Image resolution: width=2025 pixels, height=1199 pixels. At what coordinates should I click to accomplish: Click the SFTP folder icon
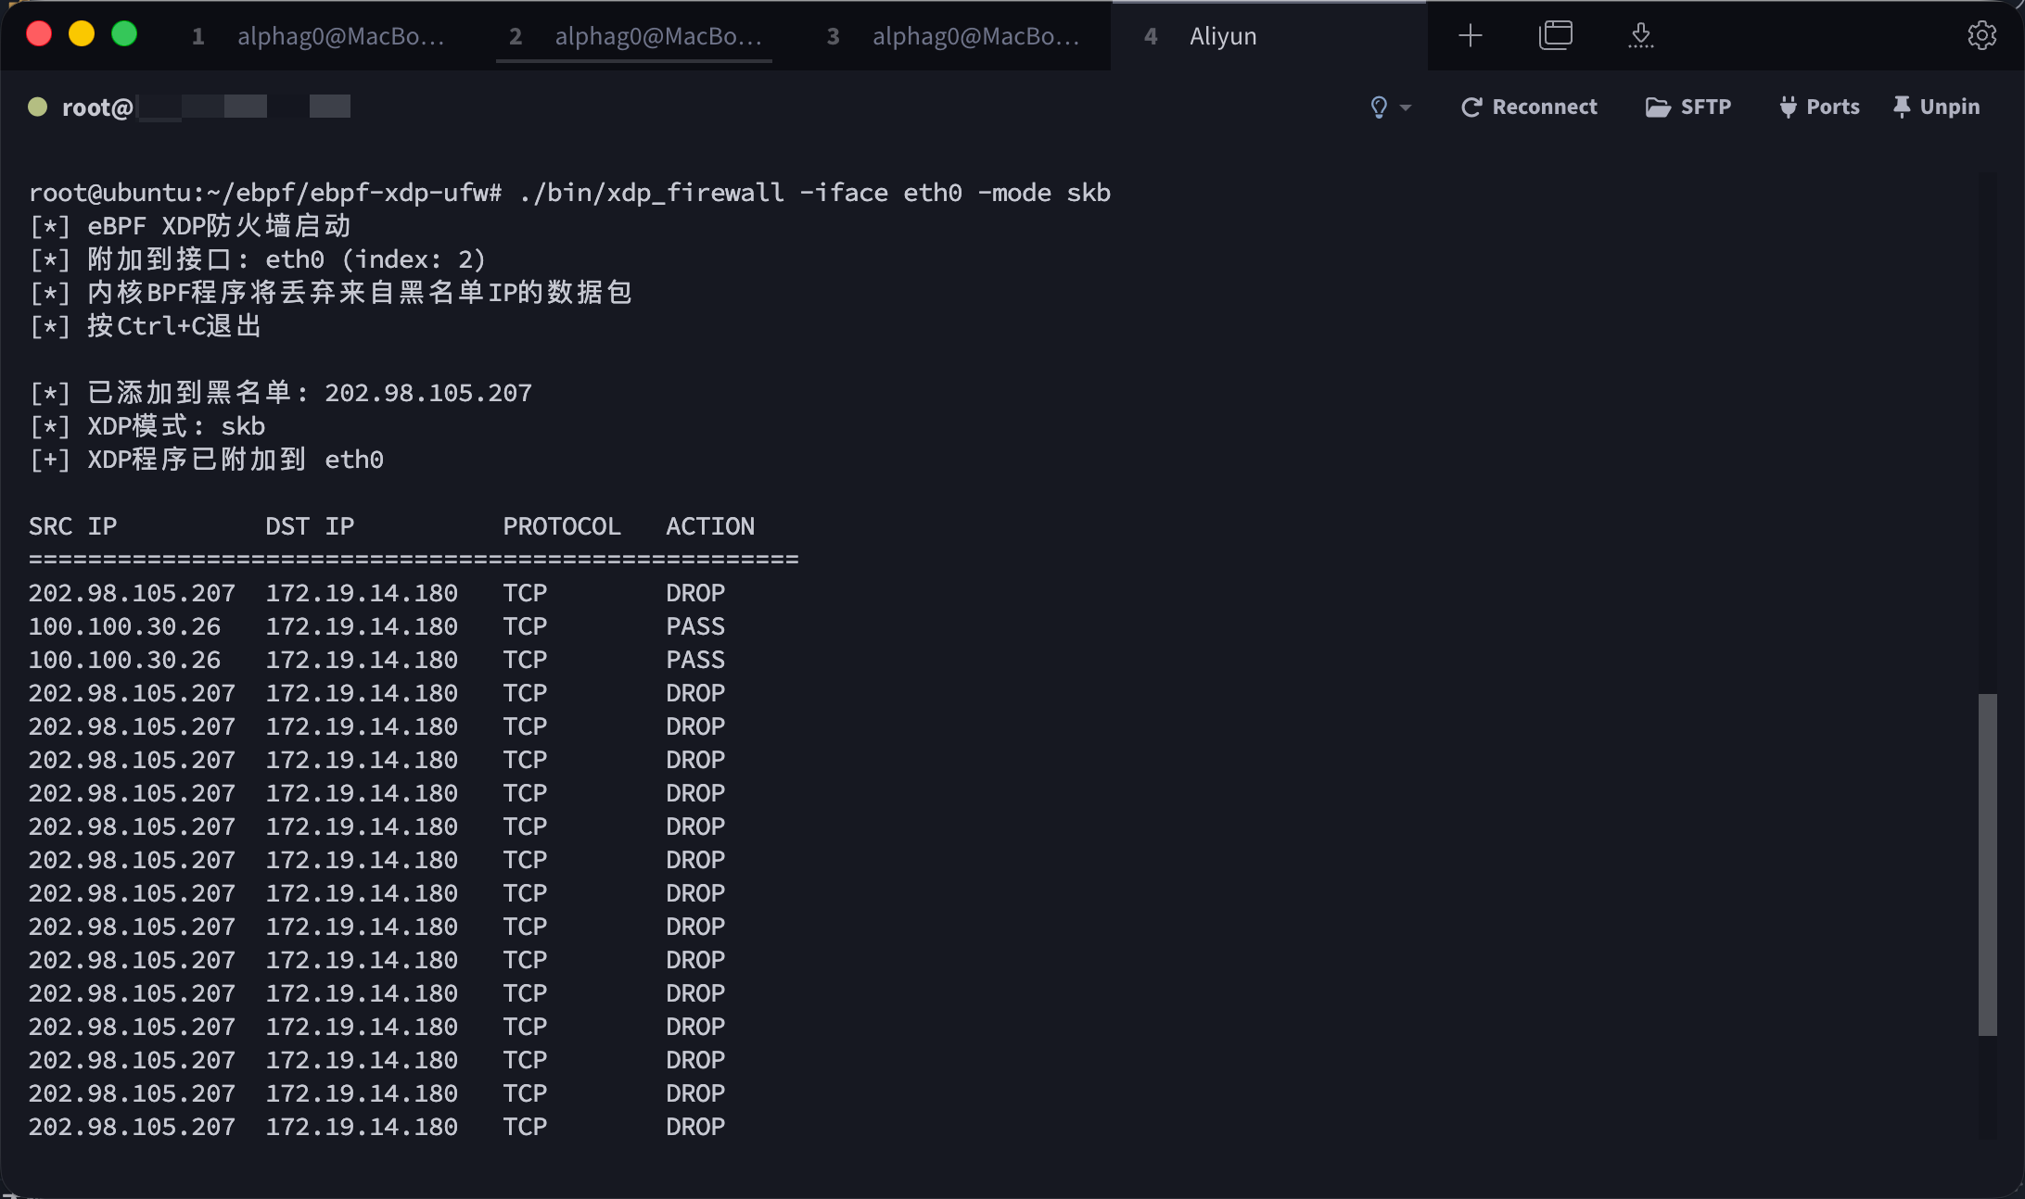(x=1658, y=107)
